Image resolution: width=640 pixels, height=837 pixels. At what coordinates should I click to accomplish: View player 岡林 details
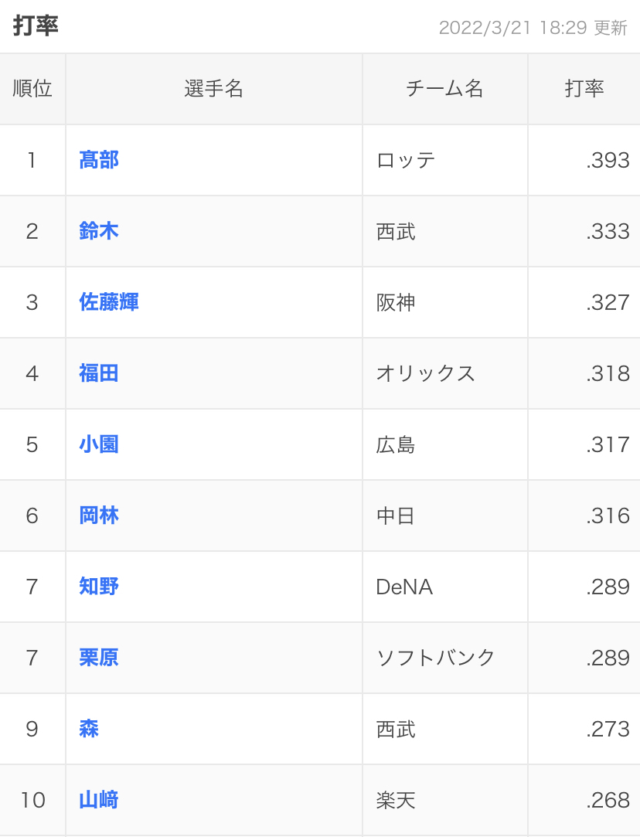tap(99, 515)
